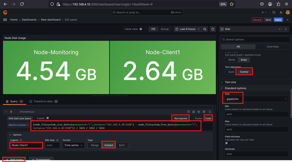Select the All options tab

point(238,46)
